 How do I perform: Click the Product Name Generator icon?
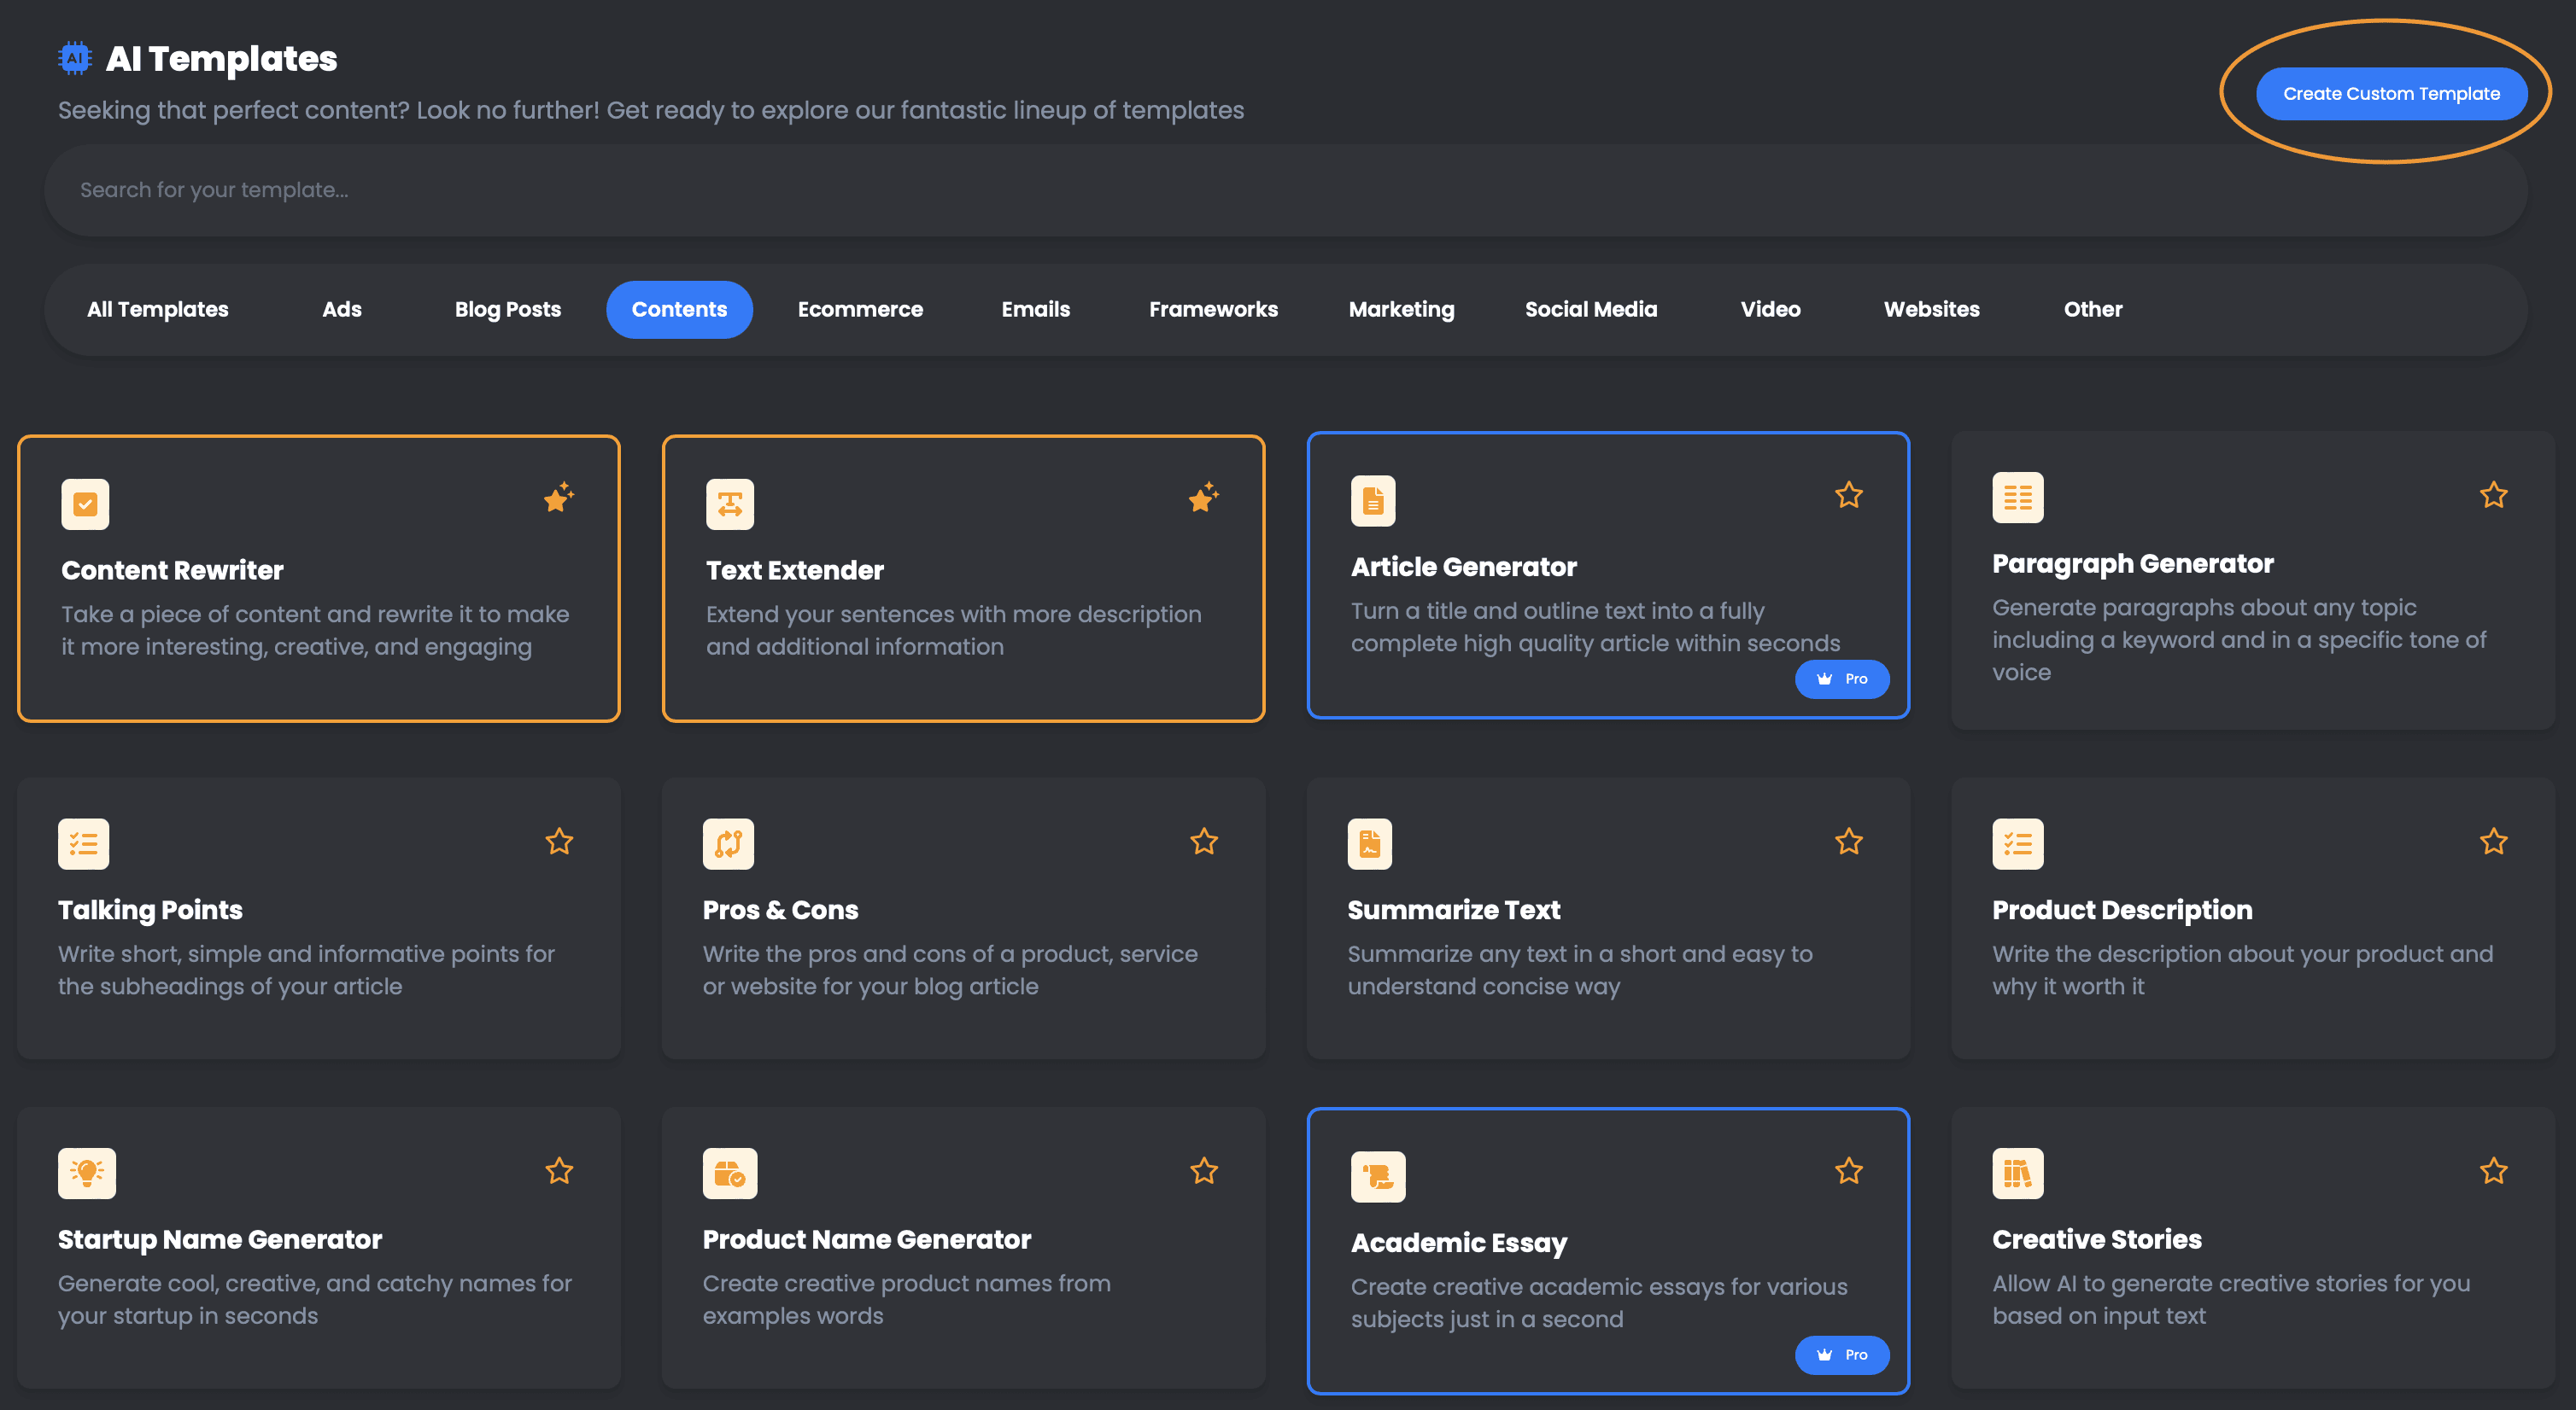tap(730, 1174)
